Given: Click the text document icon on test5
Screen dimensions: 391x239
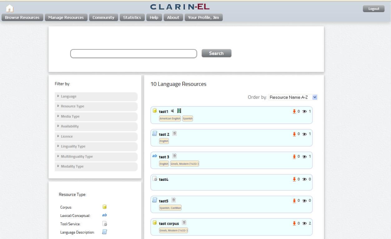Looking at the screenshot, I should click(x=174, y=200).
